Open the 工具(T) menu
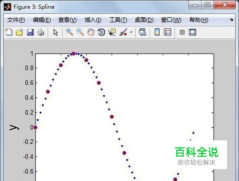Viewport: 239px width, 181px height. (118, 20)
